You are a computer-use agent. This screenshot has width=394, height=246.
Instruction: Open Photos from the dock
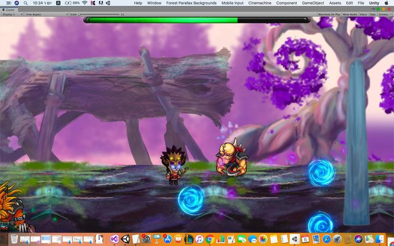coord(263,239)
